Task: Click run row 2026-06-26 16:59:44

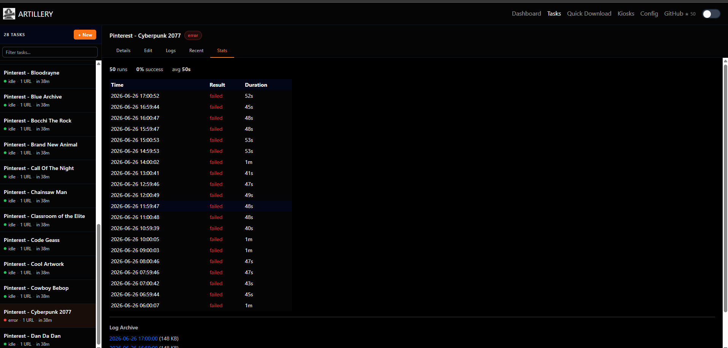Action: point(201,107)
